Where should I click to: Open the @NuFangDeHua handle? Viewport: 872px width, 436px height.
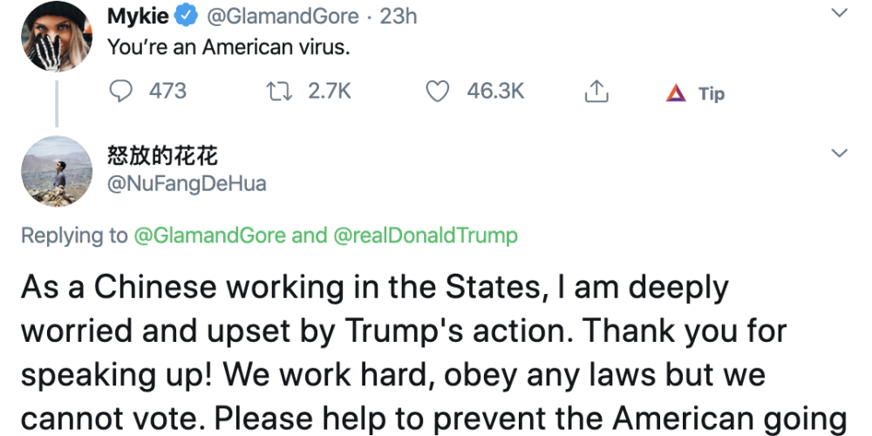pyautogui.click(x=187, y=183)
